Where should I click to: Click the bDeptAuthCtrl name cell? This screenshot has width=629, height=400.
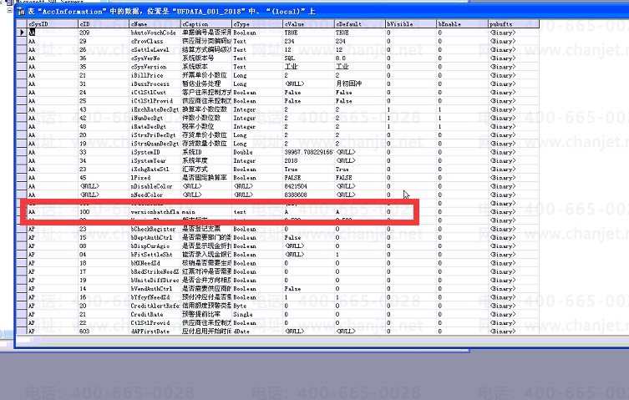click(x=155, y=237)
